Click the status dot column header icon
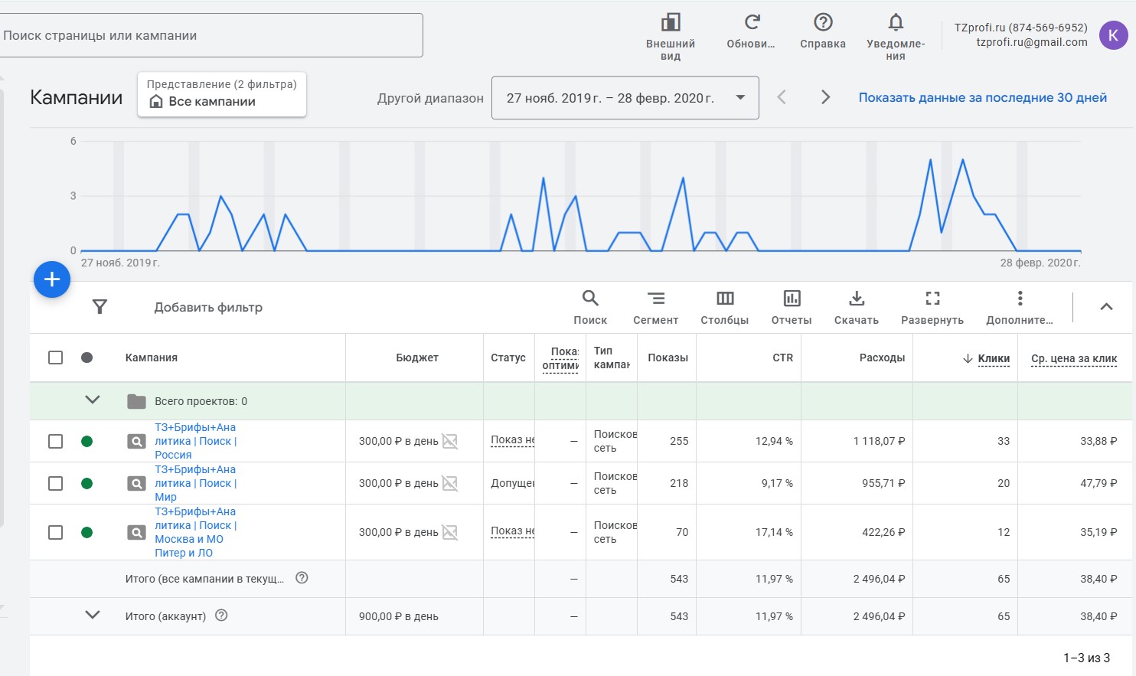 [x=87, y=358]
